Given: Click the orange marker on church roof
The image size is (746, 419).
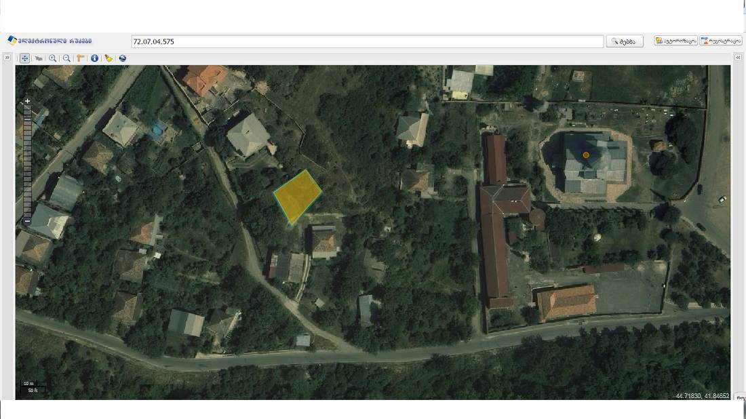Looking at the screenshot, I should click(586, 155).
